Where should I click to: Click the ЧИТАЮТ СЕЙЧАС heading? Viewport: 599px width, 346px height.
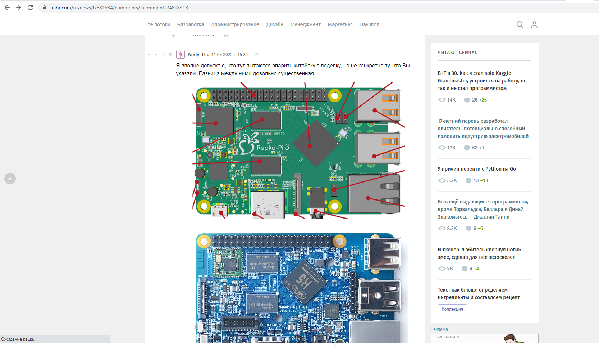tap(458, 53)
